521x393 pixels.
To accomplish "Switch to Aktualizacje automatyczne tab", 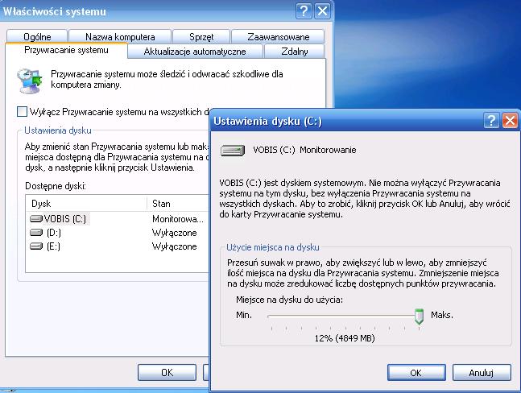I will 195,52.
